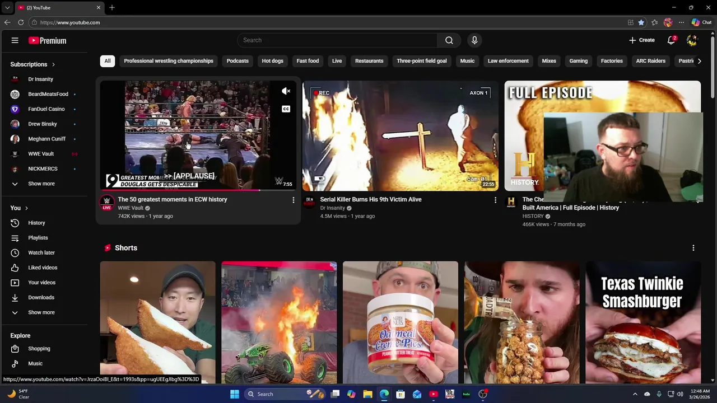The image size is (717, 403).
Task: Open the Drew Binsky subscription
Action: 44,124
